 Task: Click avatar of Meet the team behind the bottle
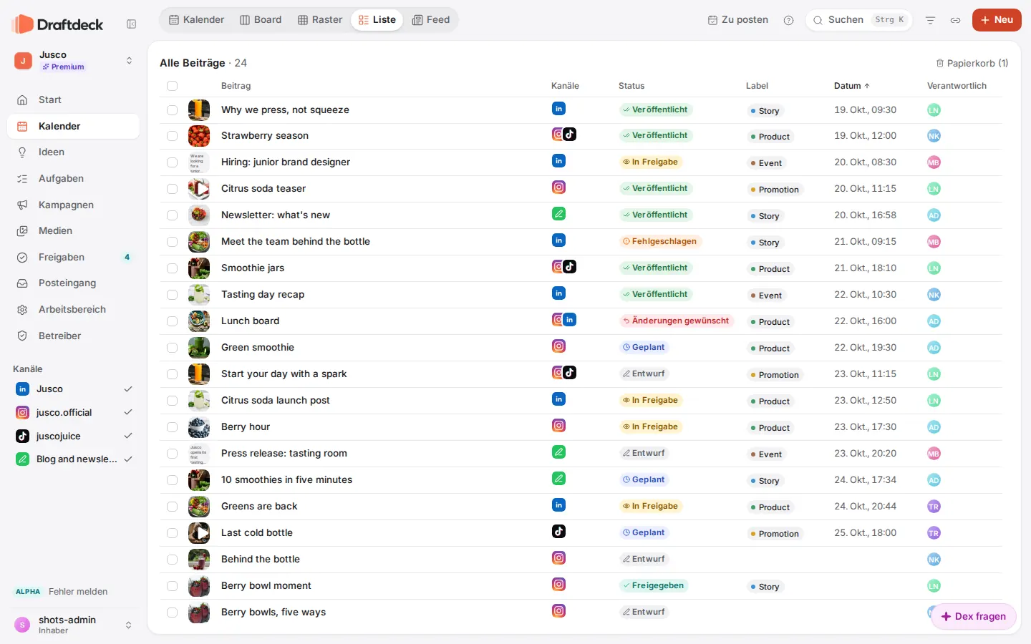(934, 242)
